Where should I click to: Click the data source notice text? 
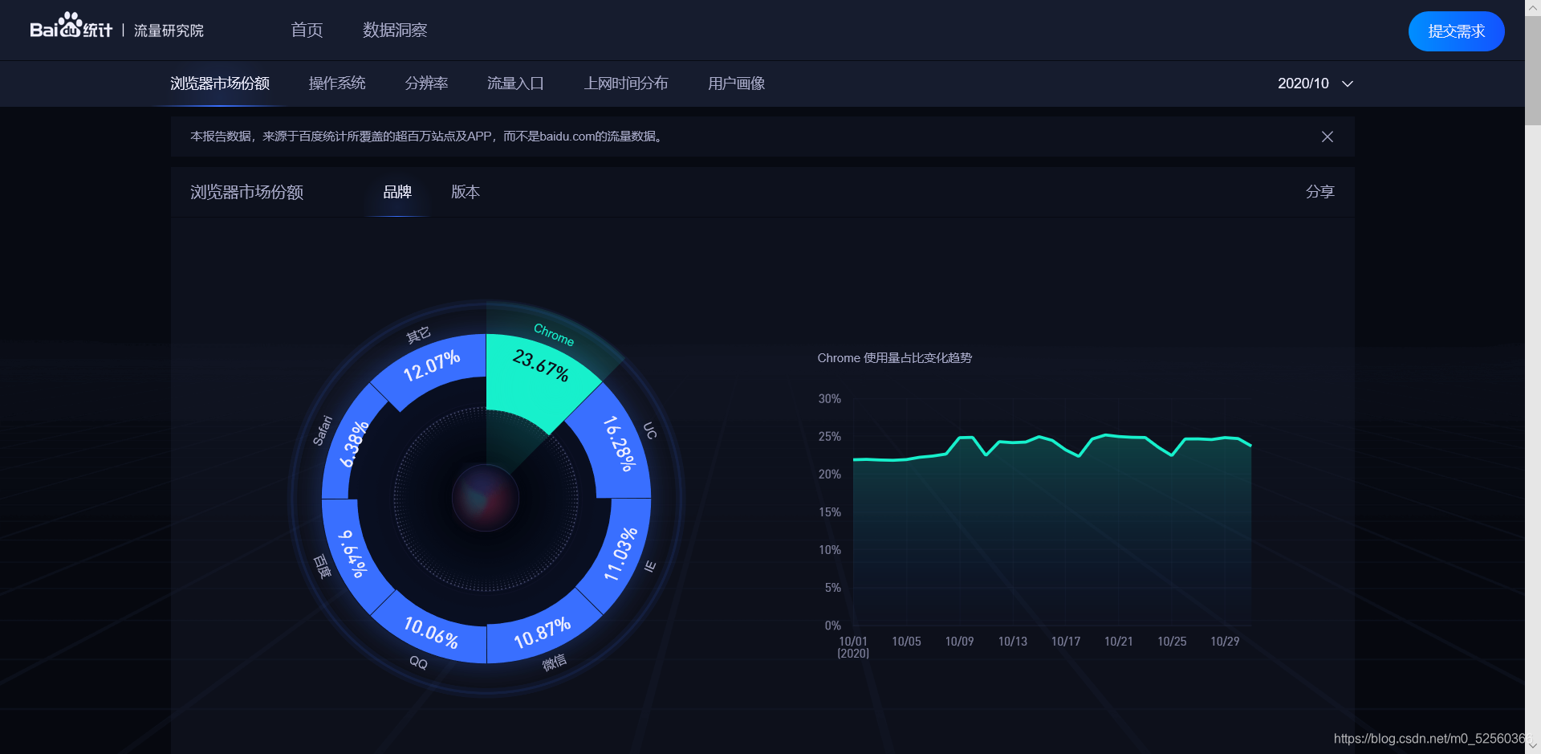428,137
